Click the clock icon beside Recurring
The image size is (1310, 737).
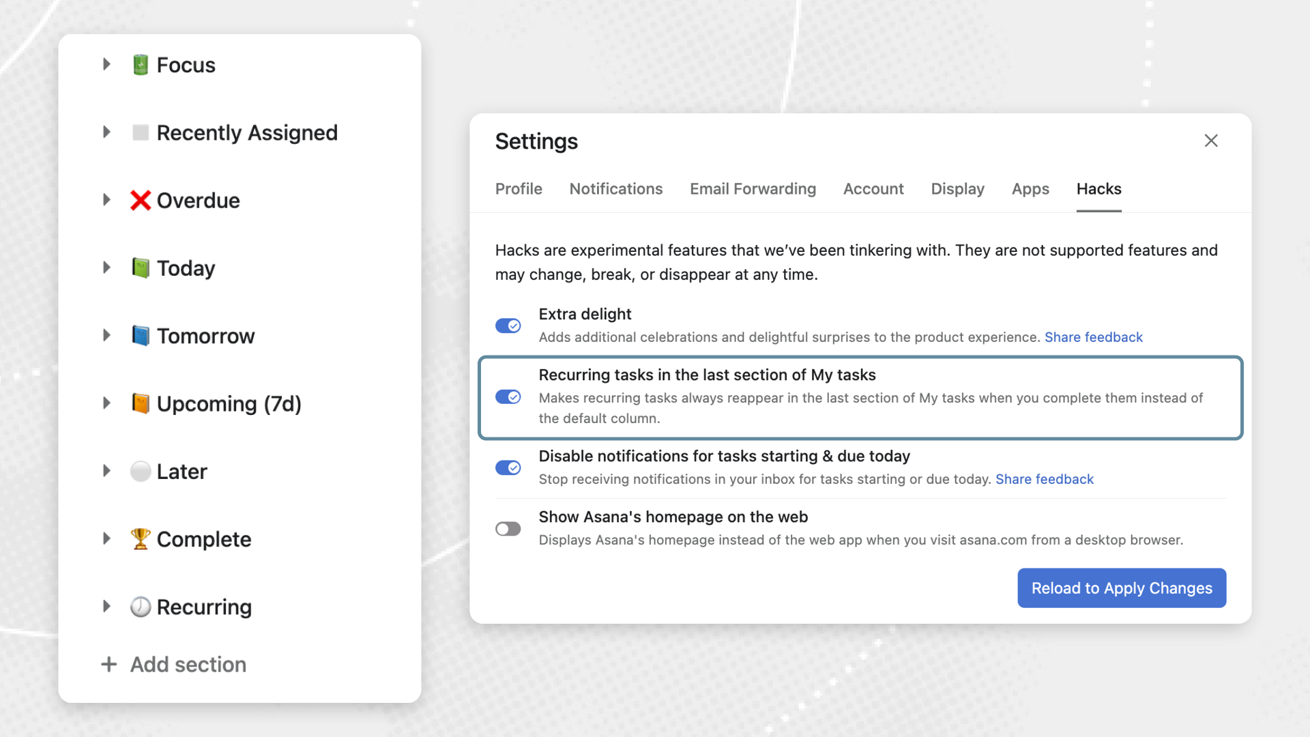140,606
